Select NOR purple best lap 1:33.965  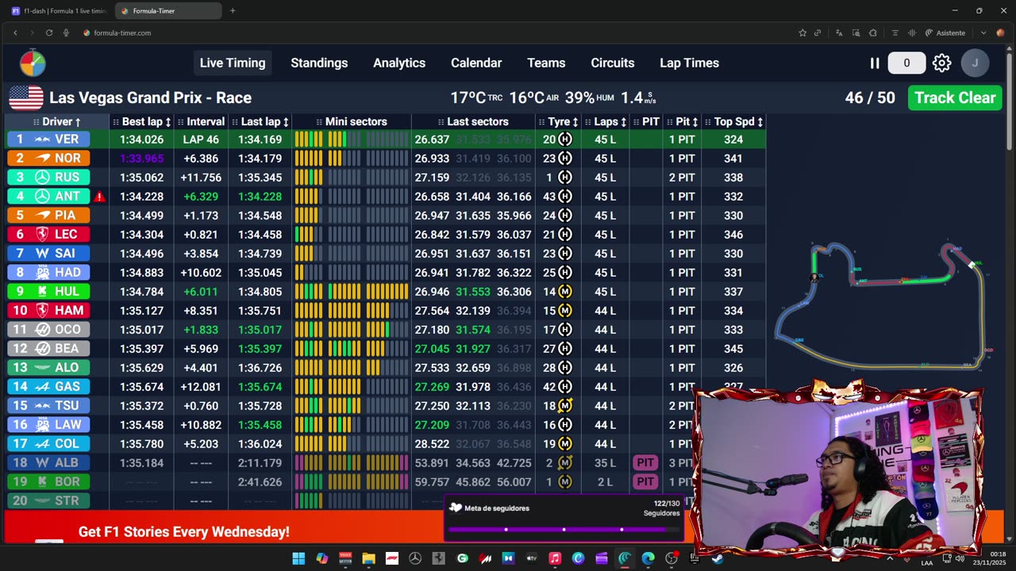click(x=142, y=158)
